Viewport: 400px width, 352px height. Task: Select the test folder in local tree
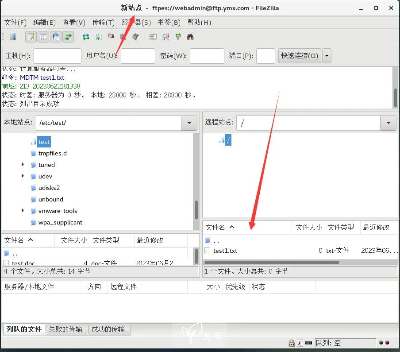[x=44, y=142]
